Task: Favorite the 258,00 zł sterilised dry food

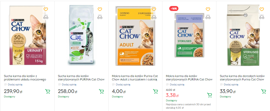Action: coord(100,9)
